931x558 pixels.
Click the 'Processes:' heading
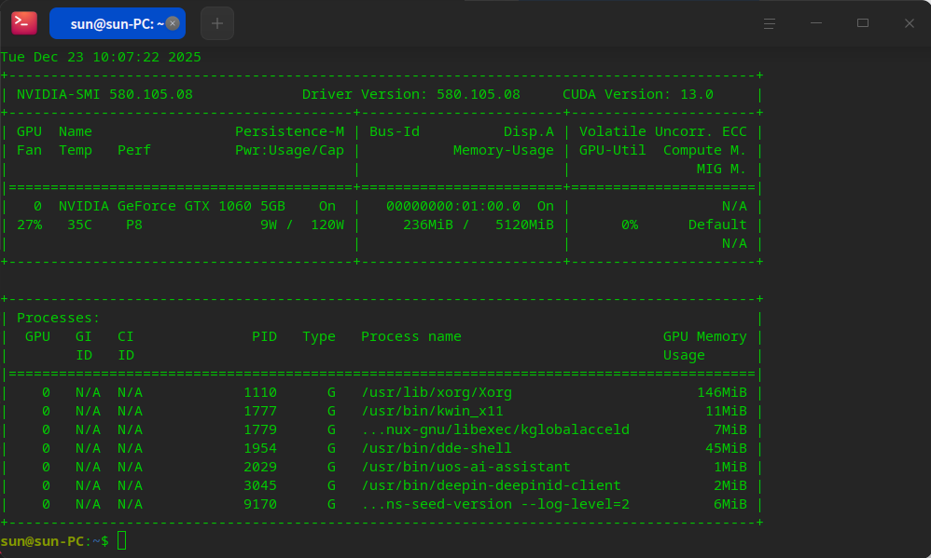(58, 318)
